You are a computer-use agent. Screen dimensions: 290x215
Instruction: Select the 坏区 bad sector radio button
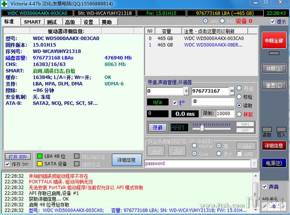(239, 115)
